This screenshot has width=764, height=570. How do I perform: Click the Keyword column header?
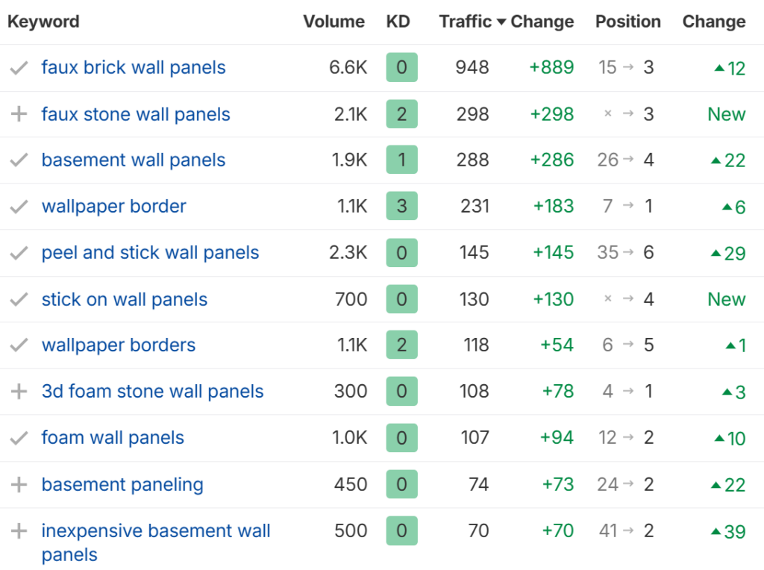43,22
